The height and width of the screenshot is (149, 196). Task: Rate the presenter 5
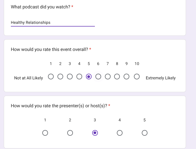(144, 133)
